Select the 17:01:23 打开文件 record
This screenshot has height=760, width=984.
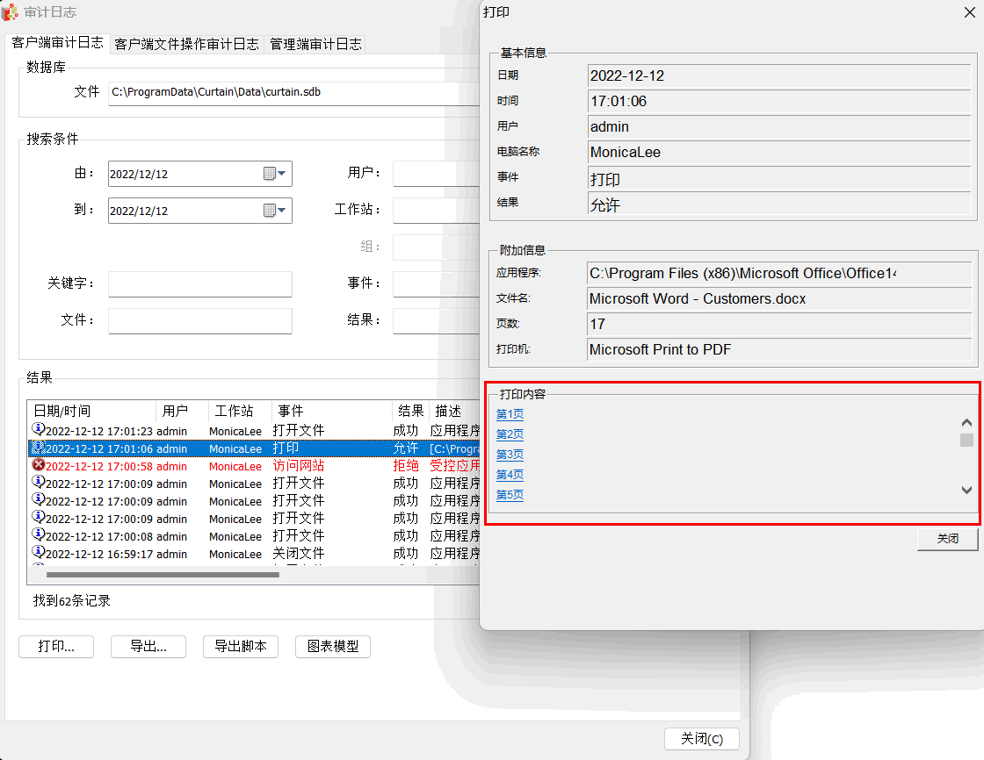click(x=254, y=431)
